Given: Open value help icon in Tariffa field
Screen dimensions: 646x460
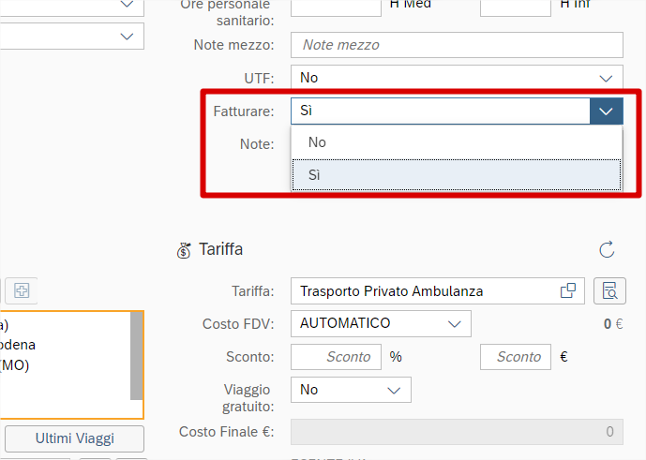Looking at the screenshot, I should tap(568, 291).
